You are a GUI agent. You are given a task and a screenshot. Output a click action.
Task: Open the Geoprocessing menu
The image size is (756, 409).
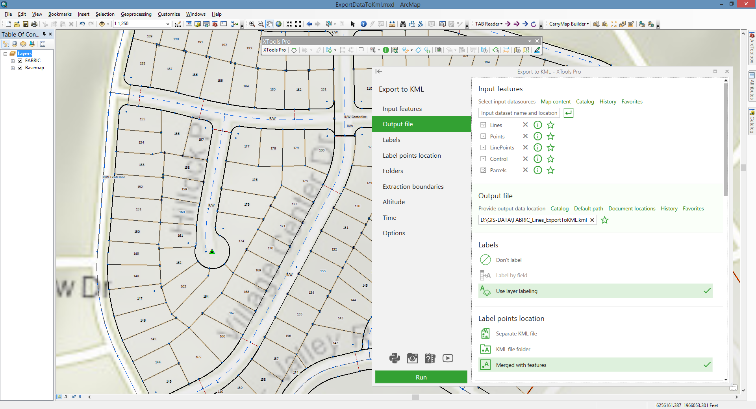[136, 14]
